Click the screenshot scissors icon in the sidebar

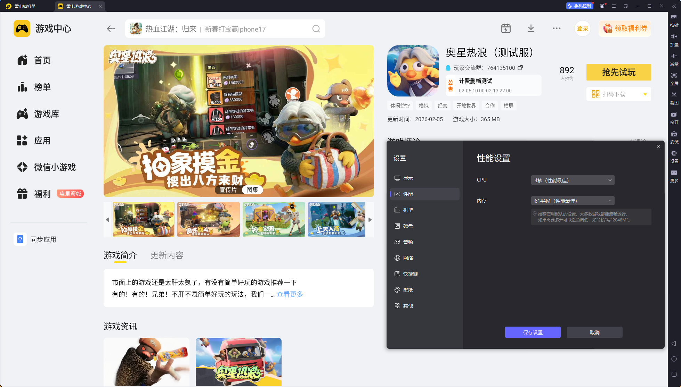[674, 95]
